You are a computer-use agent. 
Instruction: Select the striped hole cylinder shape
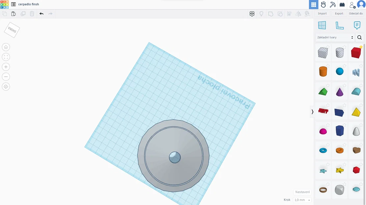click(x=339, y=52)
